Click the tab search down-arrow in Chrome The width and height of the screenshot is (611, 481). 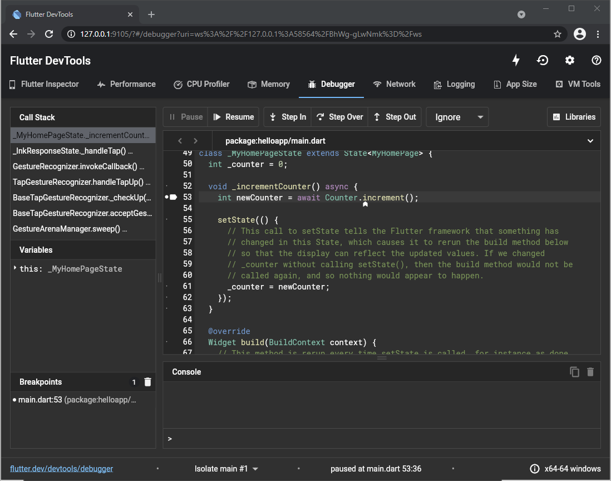pyautogui.click(x=521, y=14)
